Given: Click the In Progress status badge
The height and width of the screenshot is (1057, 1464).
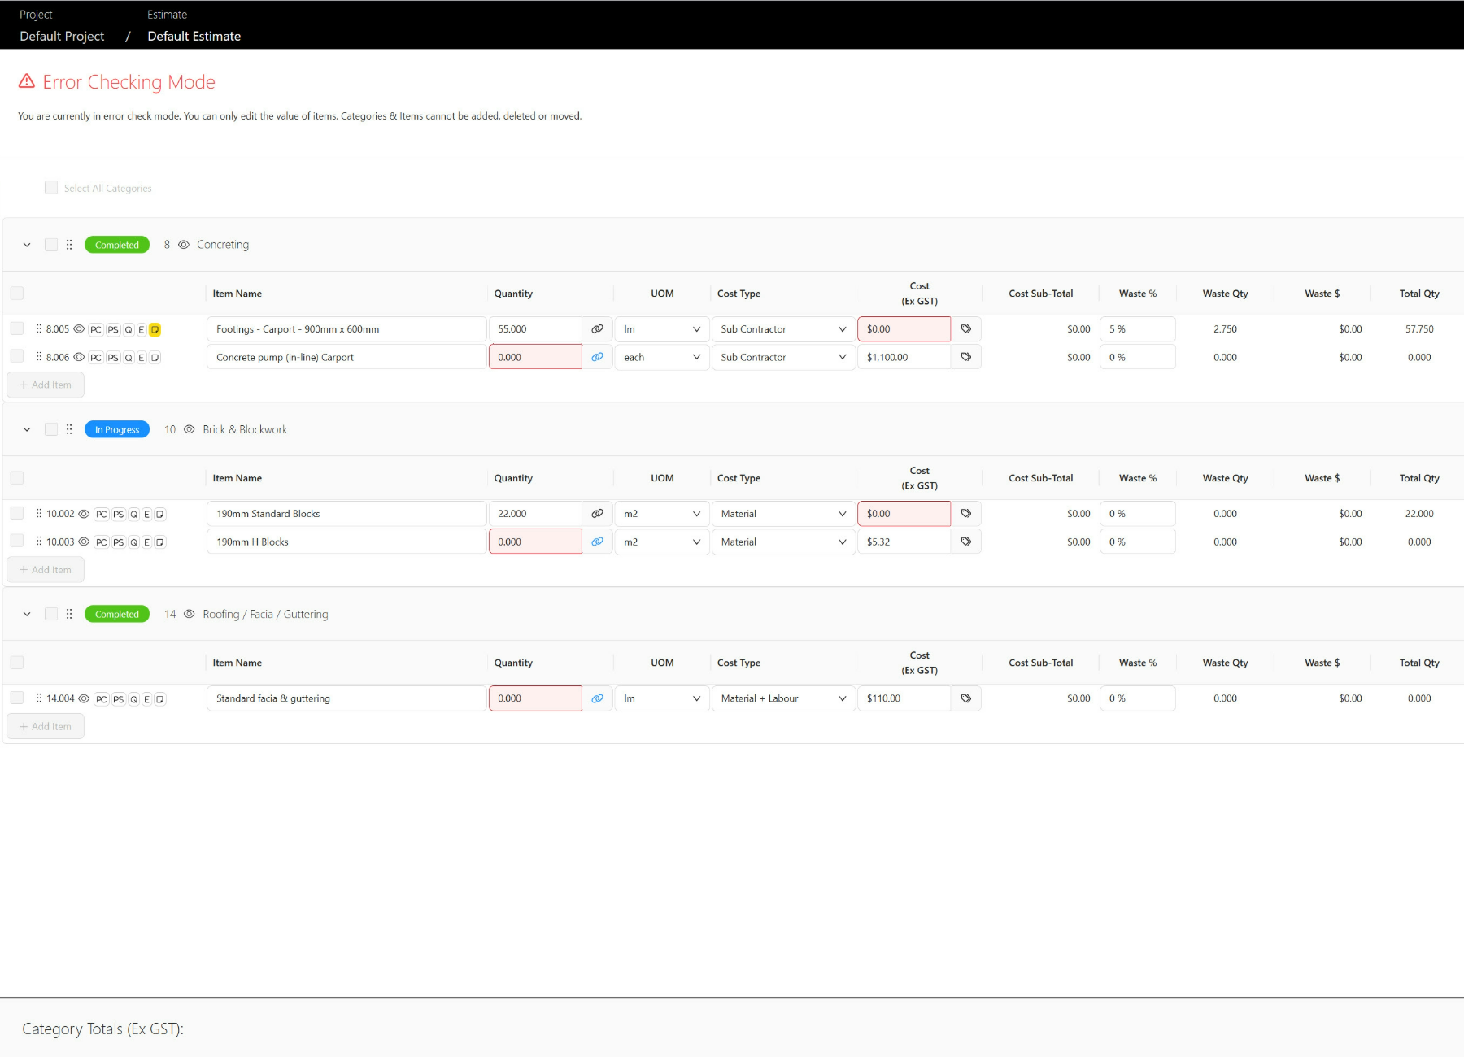Looking at the screenshot, I should point(116,428).
